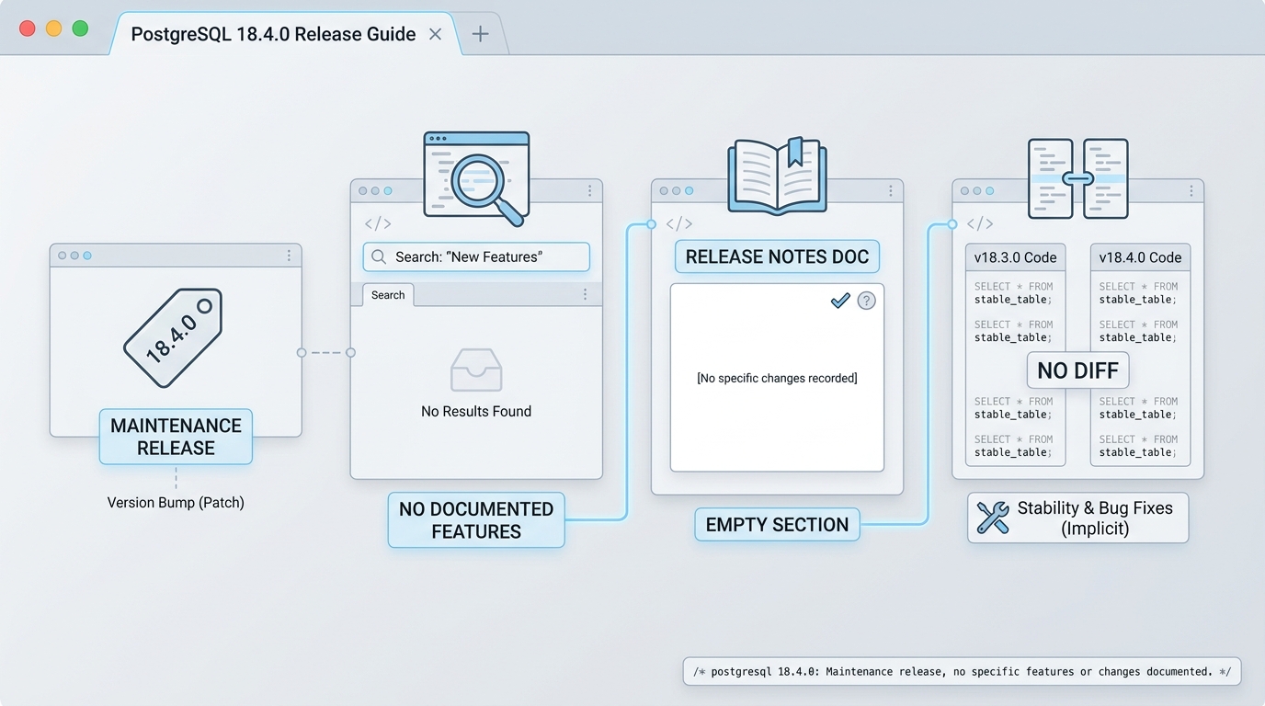1265x706 pixels.
Task: Open the kebab menu in the search window titlebar
Action: click(x=589, y=191)
